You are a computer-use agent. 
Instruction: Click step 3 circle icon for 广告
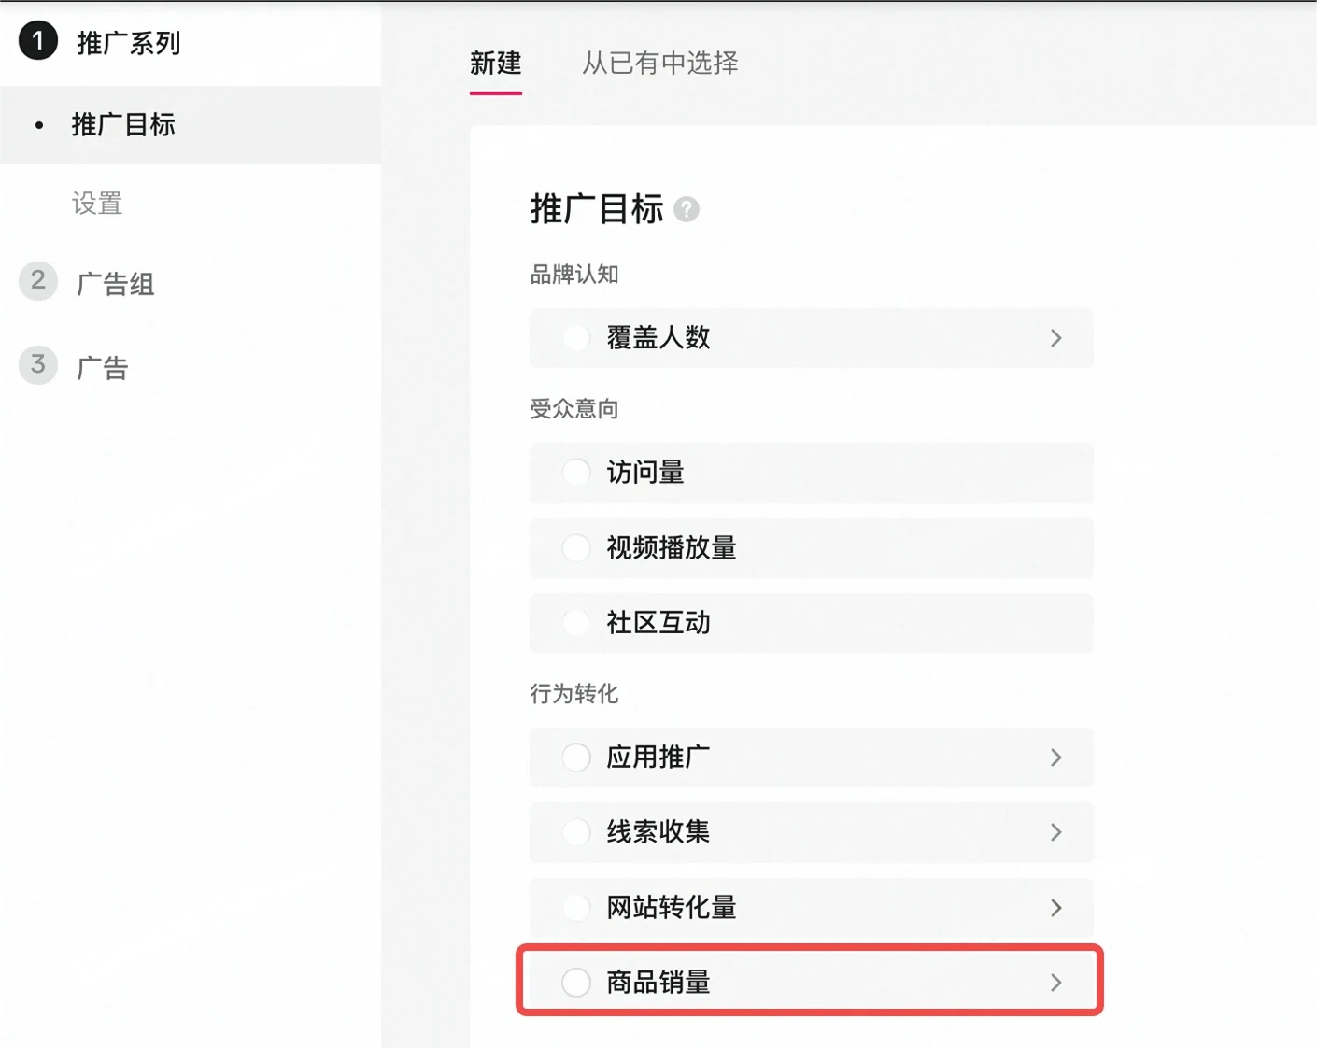point(38,365)
